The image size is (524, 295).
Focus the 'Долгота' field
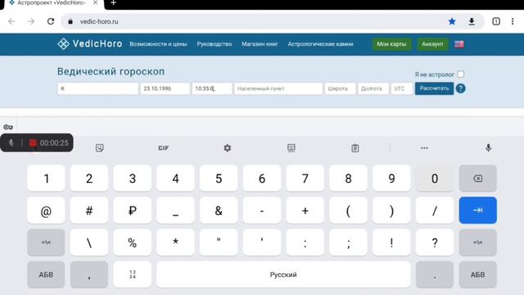373,88
